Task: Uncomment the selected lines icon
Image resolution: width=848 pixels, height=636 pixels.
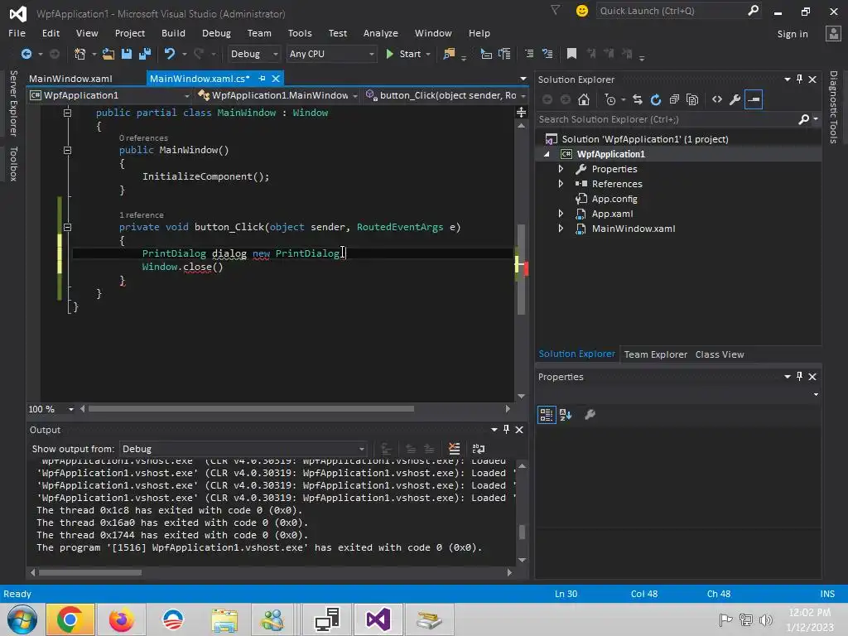Action: [547, 54]
